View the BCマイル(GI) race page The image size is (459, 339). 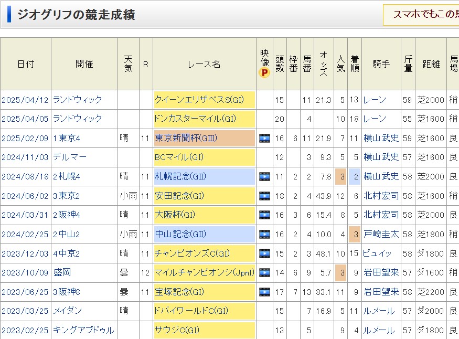coord(179,157)
